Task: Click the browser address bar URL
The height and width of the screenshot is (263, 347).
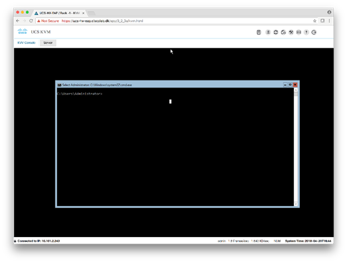Action: 102,21
